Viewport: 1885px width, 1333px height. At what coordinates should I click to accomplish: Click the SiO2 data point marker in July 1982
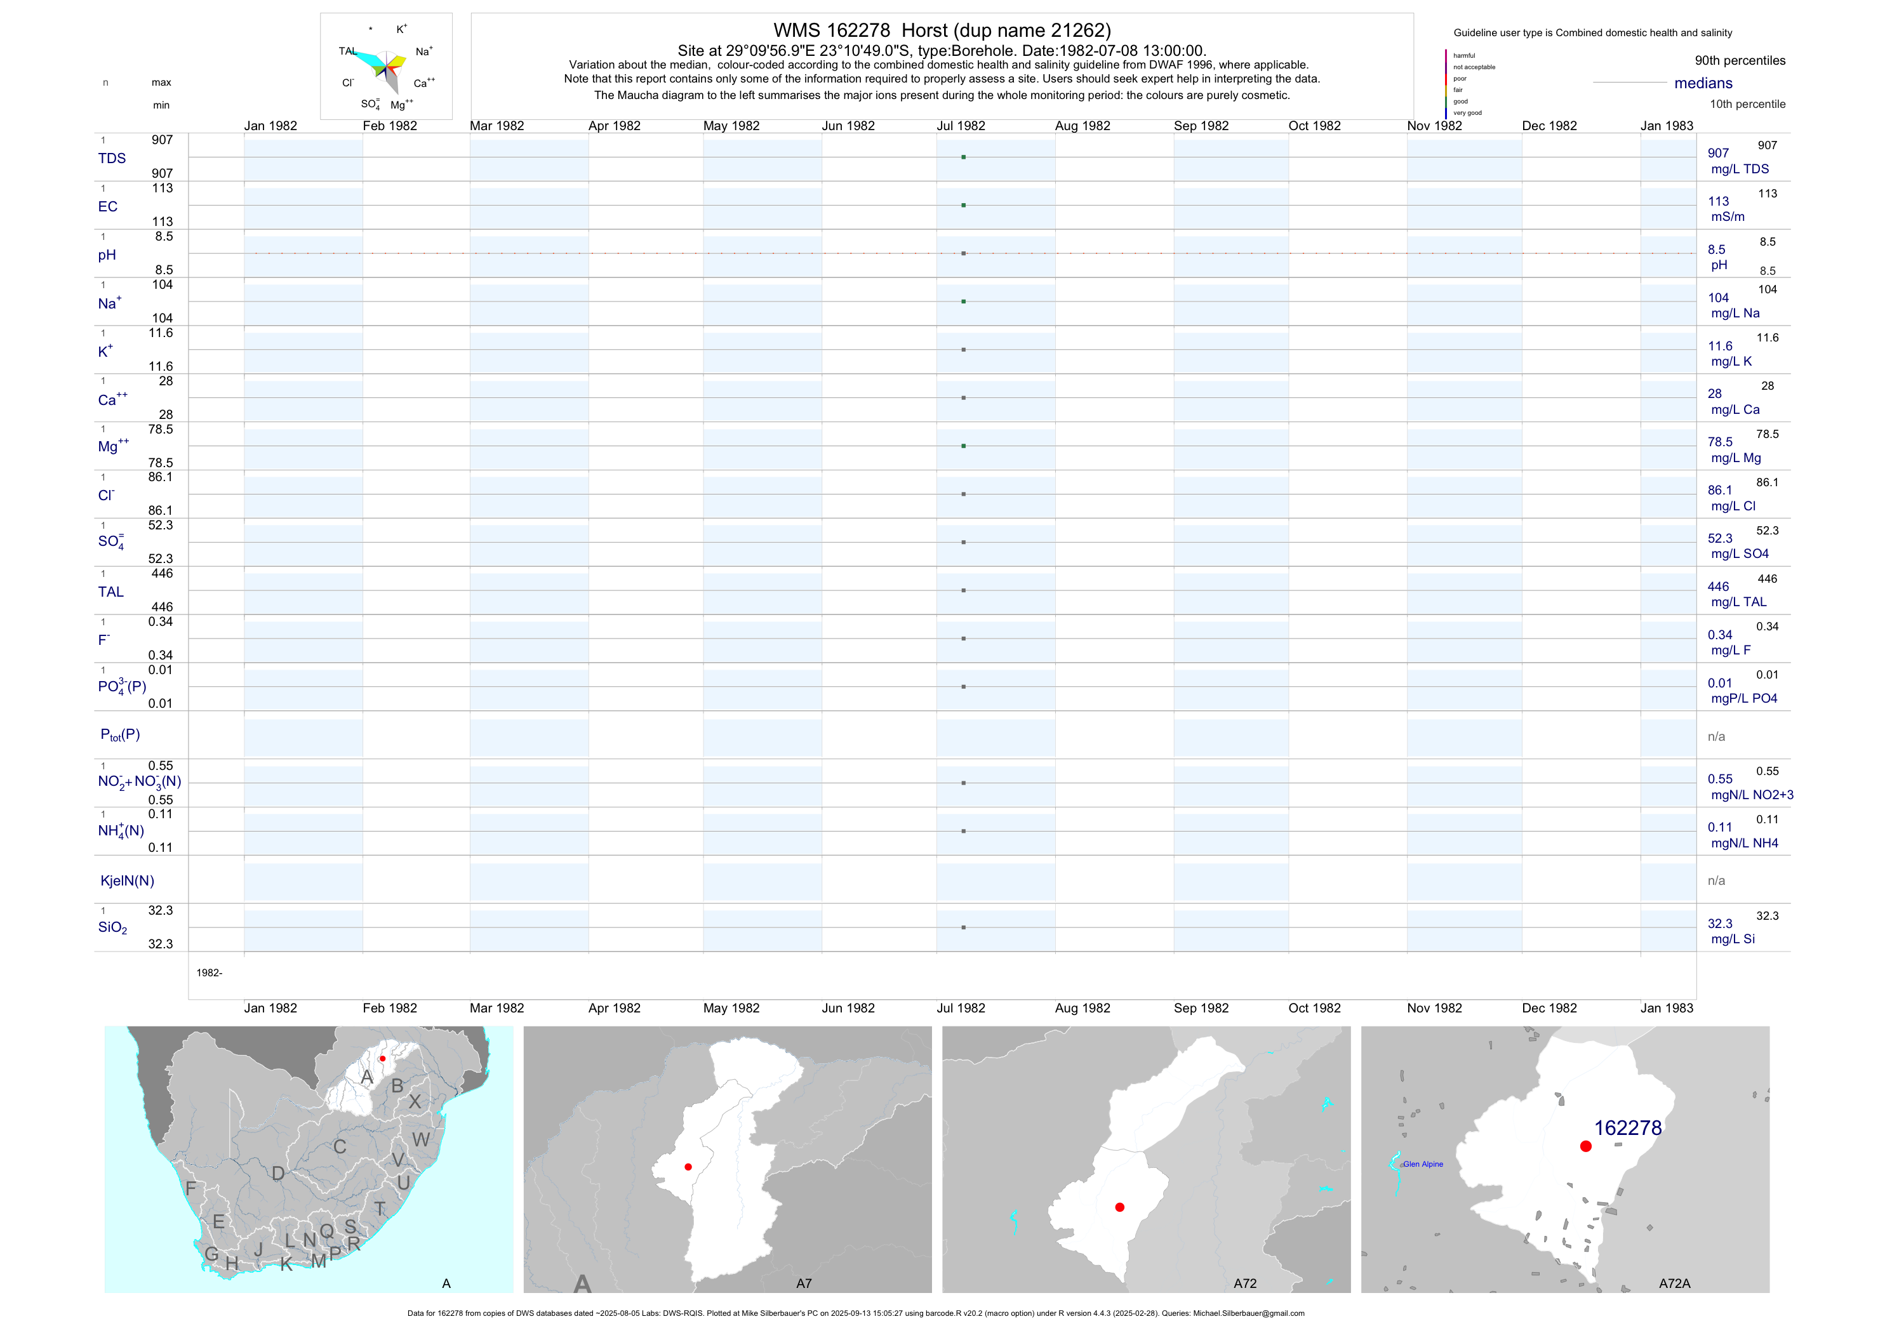click(963, 927)
